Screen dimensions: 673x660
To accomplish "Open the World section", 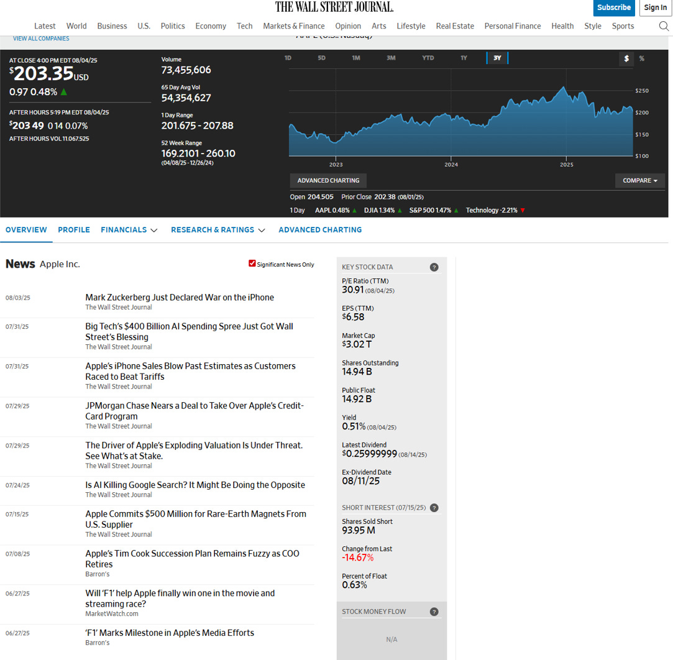I will 76,26.
